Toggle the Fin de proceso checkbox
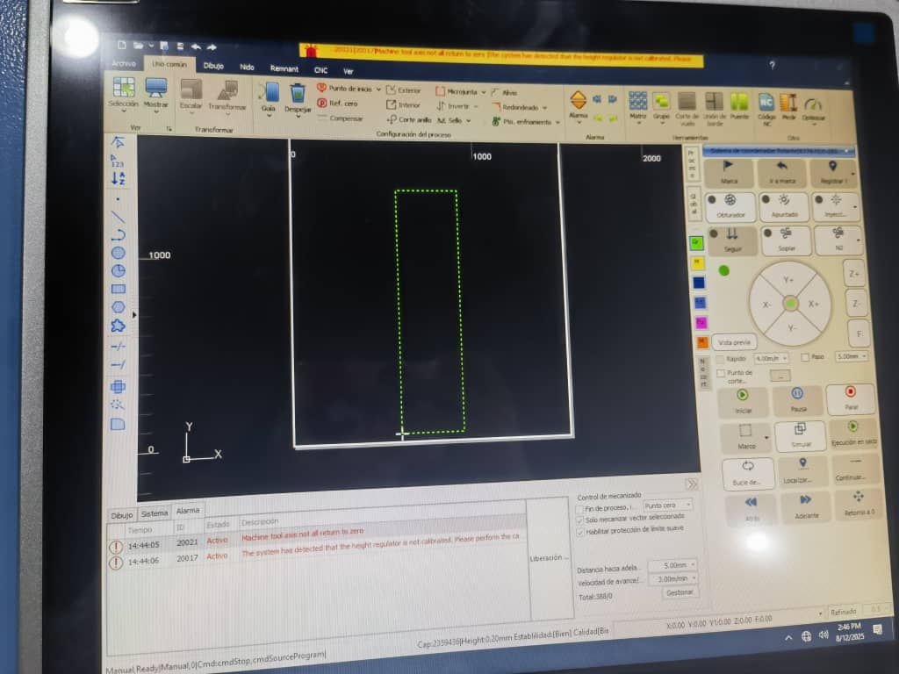This screenshot has width=899, height=674. (x=579, y=508)
